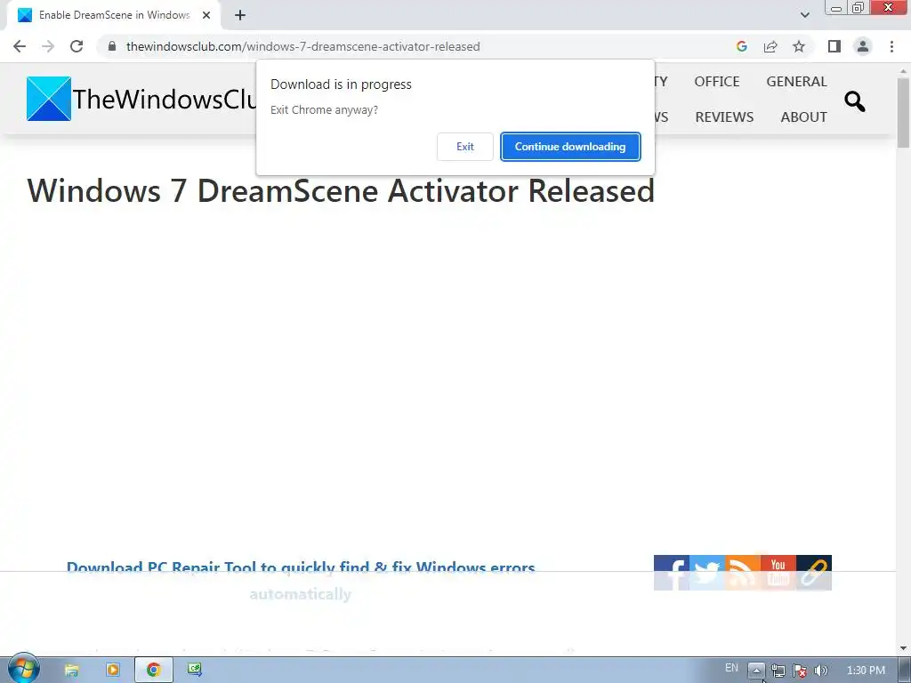Choose Continue downloading
The height and width of the screenshot is (683, 911).
click(570, 147)
